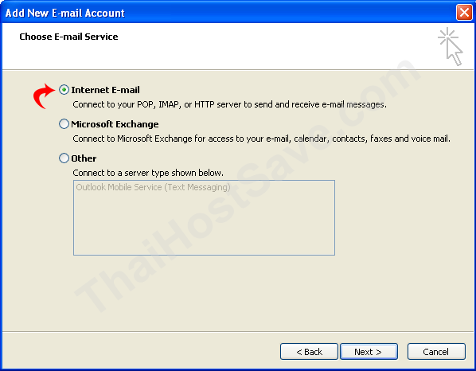Click the wizard cursor icon in header
Viewport: 476px width, 371px height.
coord(451,46)
